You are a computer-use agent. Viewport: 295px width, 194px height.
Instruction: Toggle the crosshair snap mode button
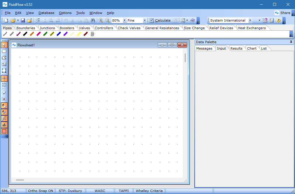pyautogui.click(x=4, y=78)
